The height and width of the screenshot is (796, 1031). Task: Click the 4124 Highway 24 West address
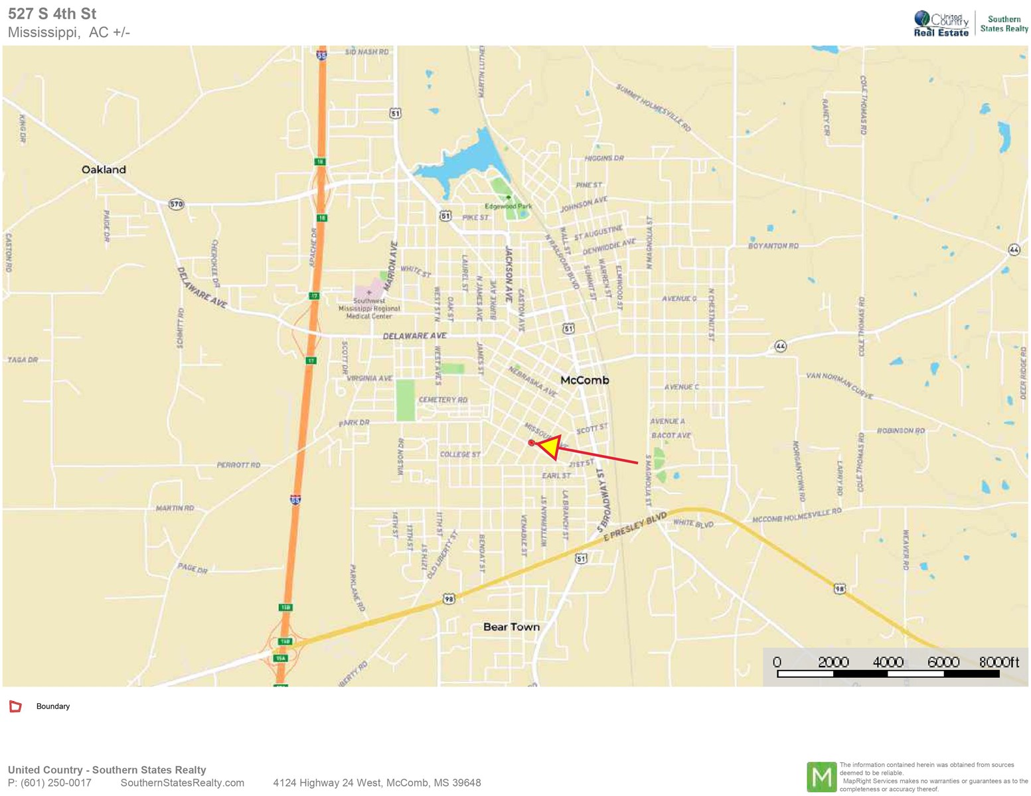[377, 783]
